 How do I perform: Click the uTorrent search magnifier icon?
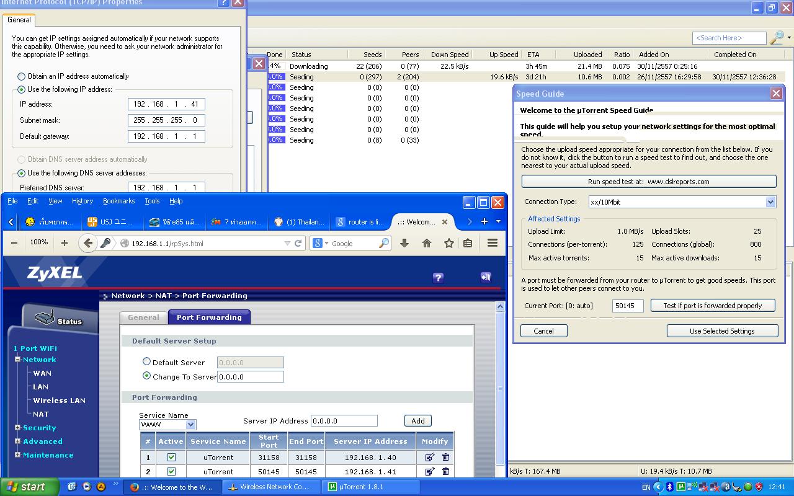776,38
